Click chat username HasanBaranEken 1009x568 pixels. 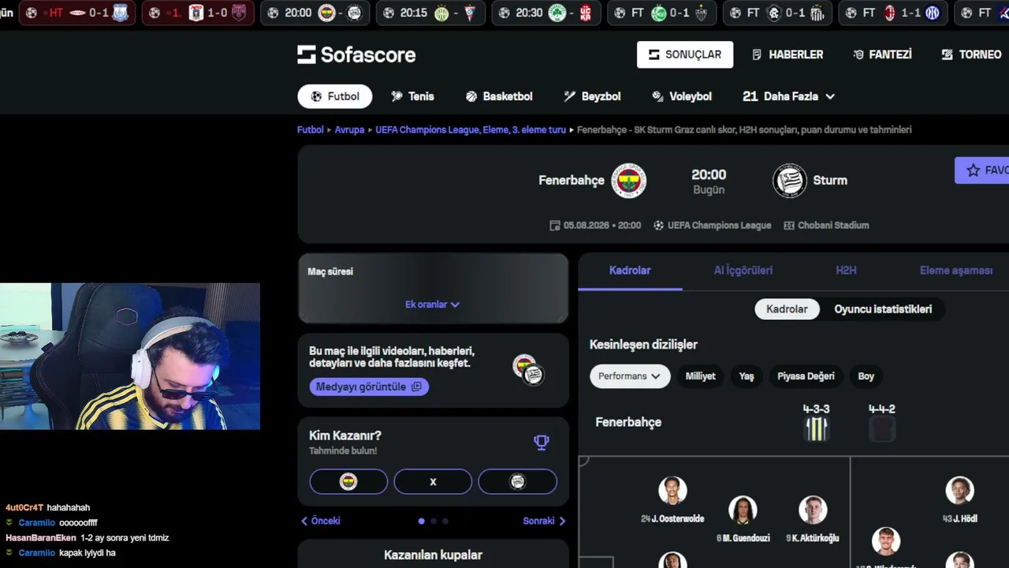click(x=41, y=538)
